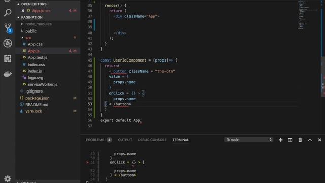The image size is (325, 183).
Task: Select the Terminal tab
Action: pyautogui.click(x=181, y=140)
